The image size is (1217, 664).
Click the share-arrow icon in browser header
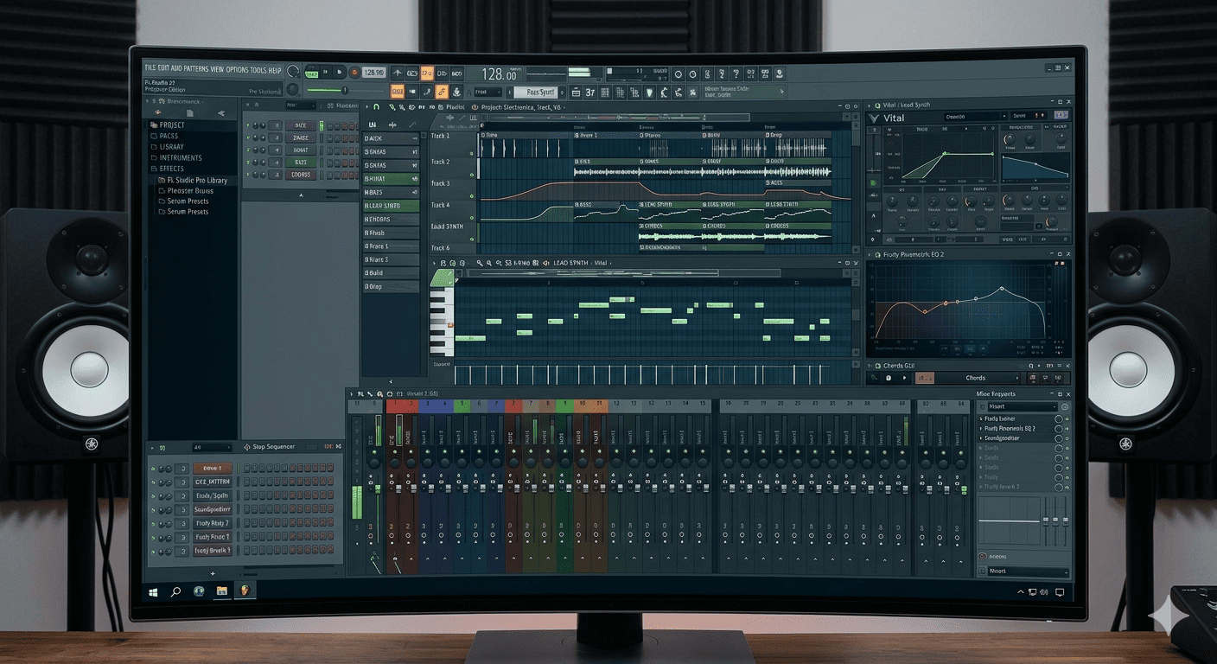click(221, 112)
